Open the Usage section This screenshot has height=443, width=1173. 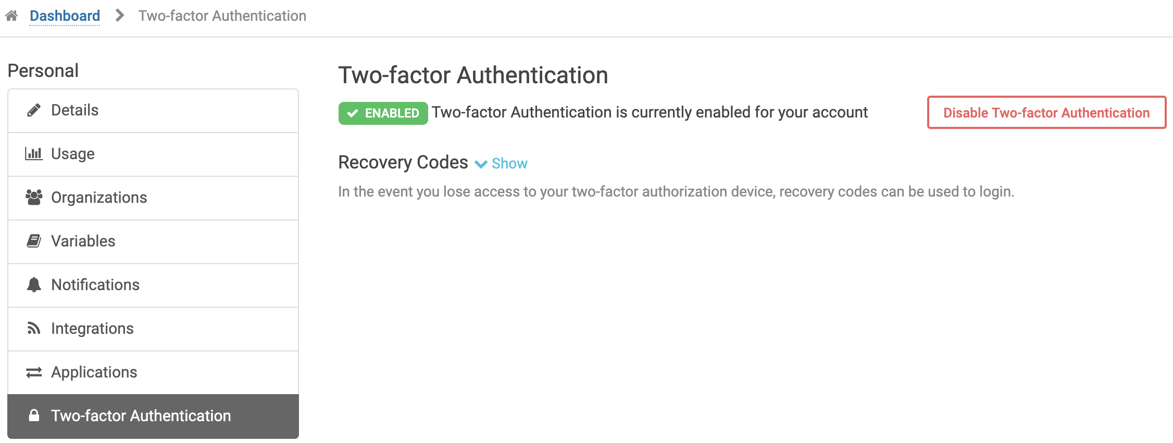[72, 154]
